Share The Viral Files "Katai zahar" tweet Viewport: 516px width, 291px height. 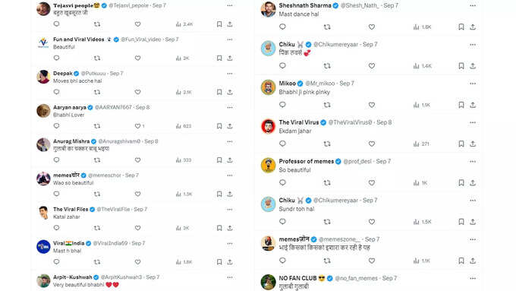point(230,228)
